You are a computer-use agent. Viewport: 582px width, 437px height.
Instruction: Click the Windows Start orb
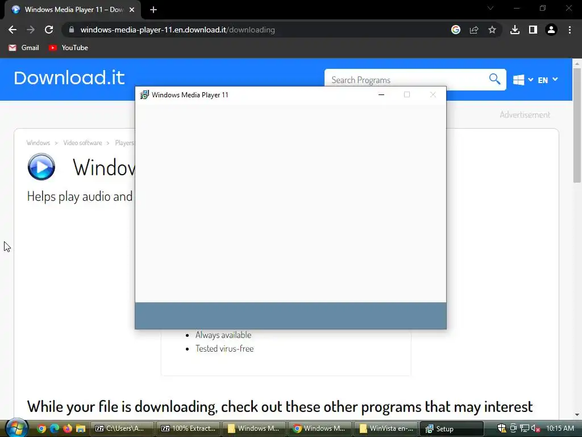pos(17,428)
